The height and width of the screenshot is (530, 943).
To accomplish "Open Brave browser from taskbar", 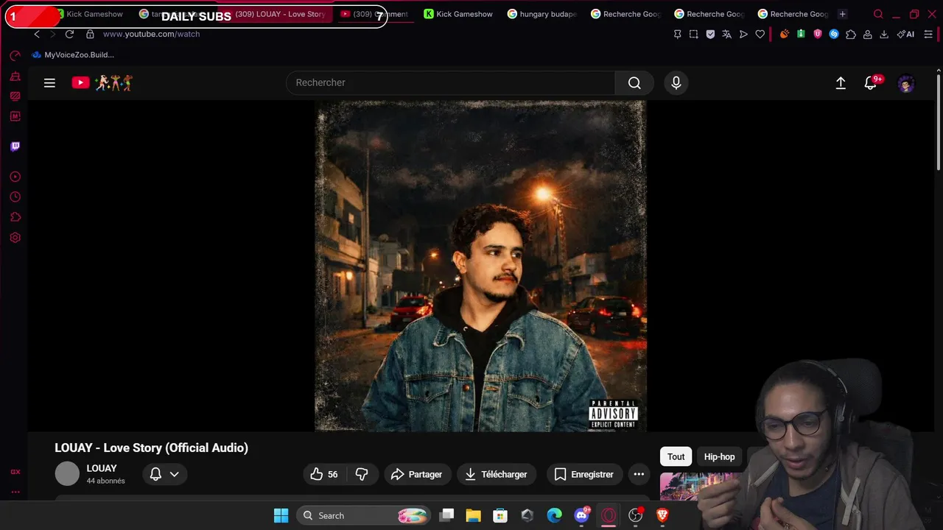I will (x=662, y=515).
